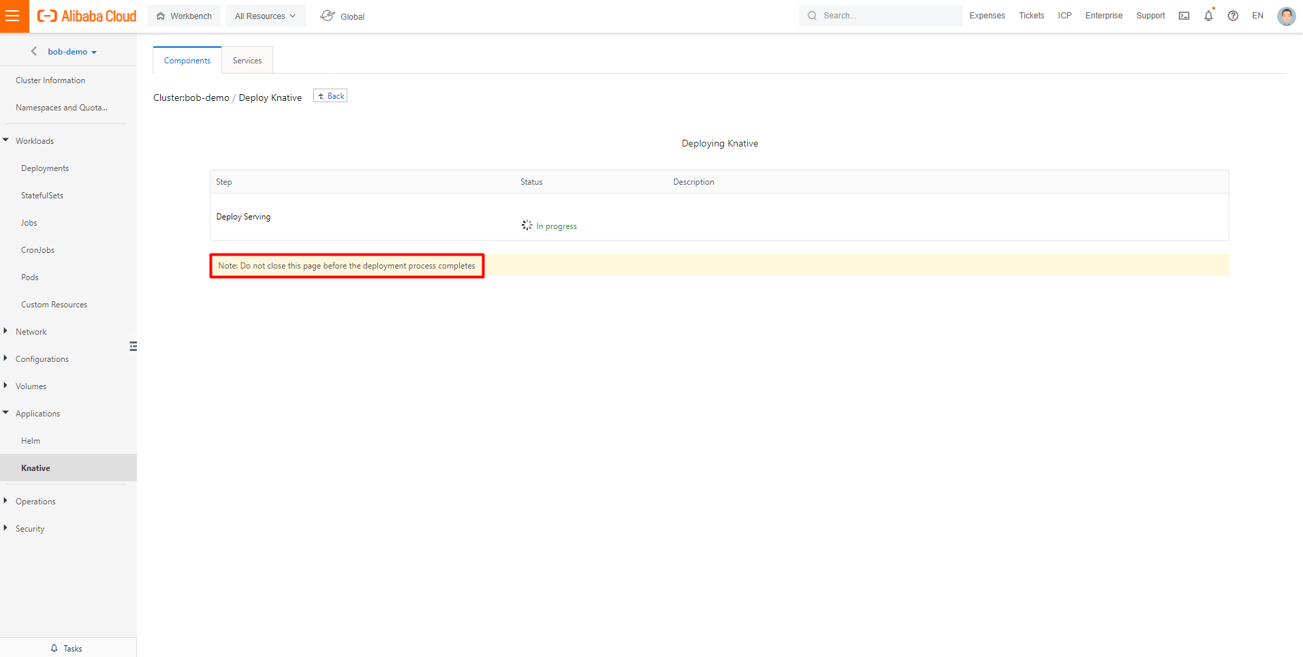Focus the top Search field
Screen dimensions: 1303x657
coord(880,16)
